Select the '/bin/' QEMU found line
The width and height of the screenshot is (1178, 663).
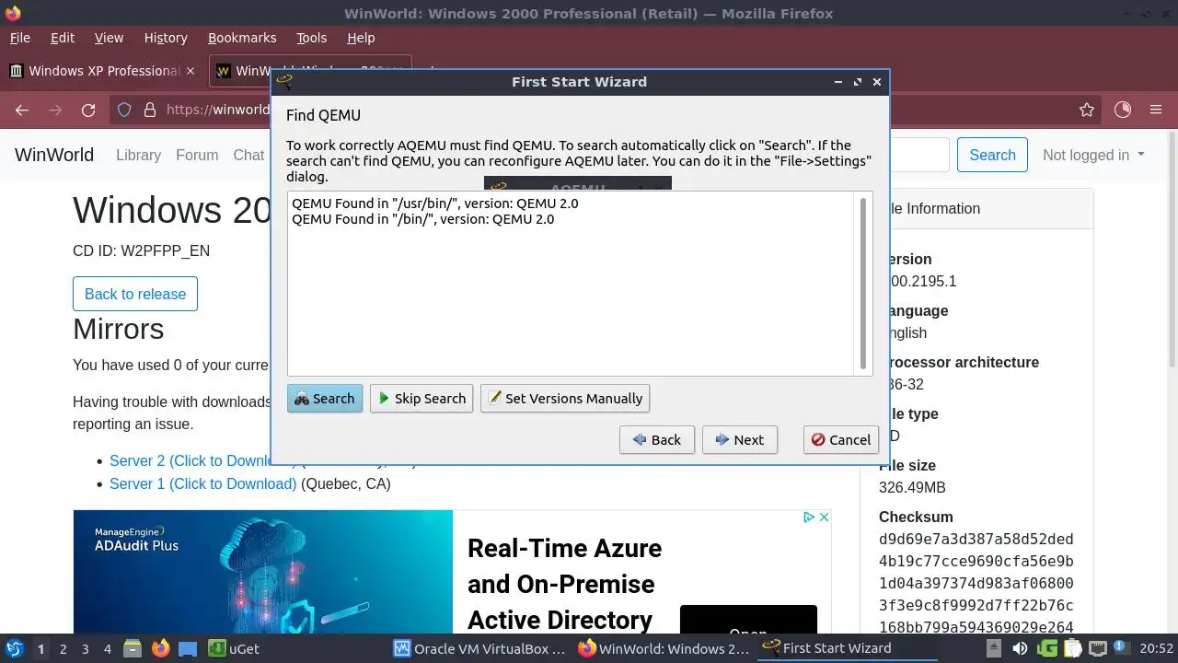423,219
